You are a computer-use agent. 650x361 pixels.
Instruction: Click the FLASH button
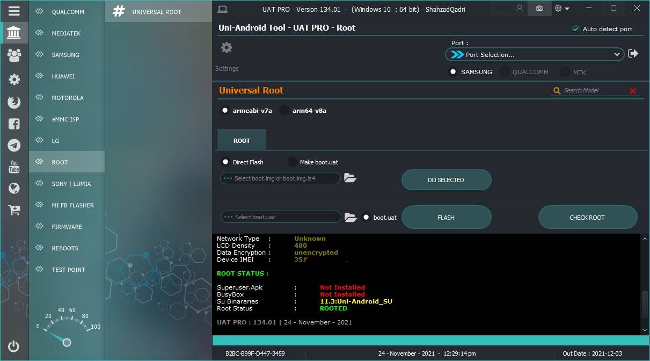point(446,218)
